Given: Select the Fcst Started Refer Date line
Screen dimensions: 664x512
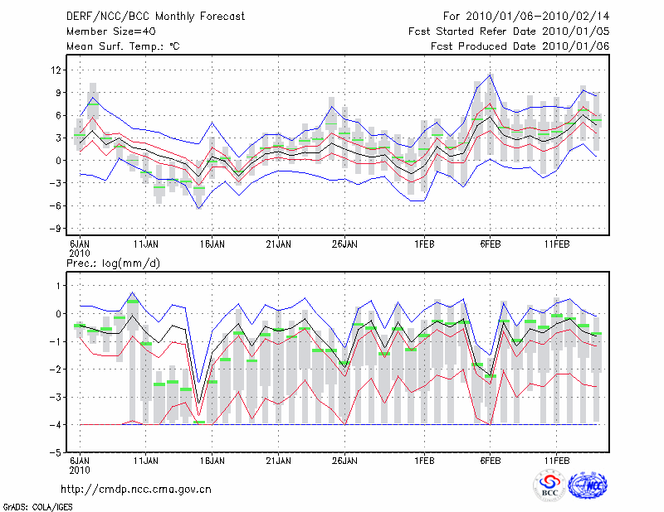Looking at the screenshot, I should pyautogui.click(x=509, y=31).
